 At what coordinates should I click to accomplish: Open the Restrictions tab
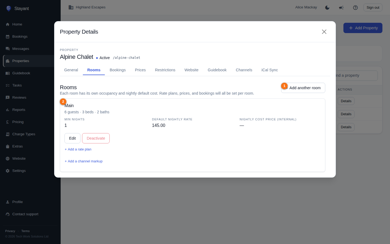pyautogui.click(x=165, y=70)
